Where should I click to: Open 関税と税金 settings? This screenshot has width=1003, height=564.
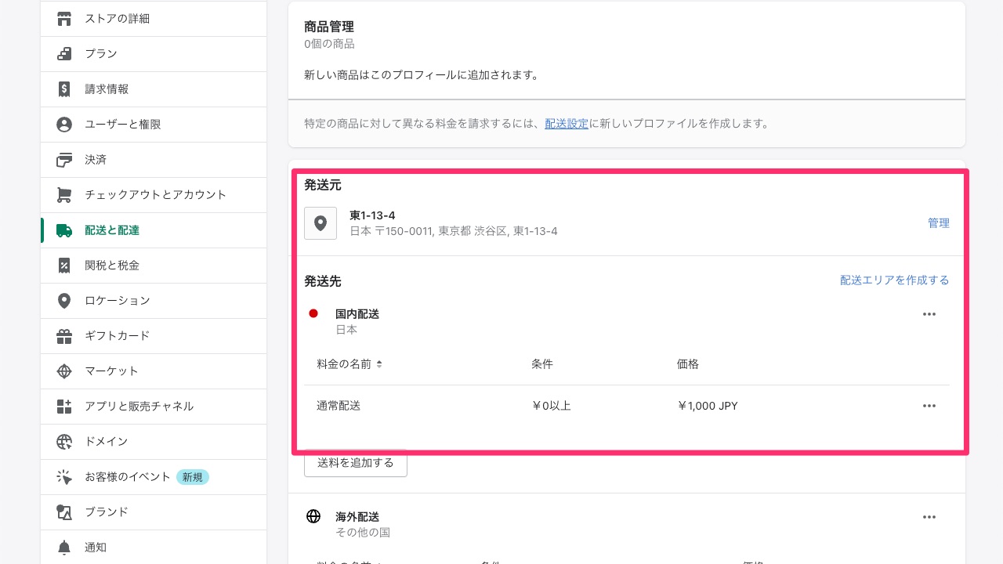(154, 266)
